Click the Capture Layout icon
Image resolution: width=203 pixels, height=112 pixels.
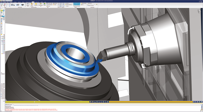click(28, 5)
